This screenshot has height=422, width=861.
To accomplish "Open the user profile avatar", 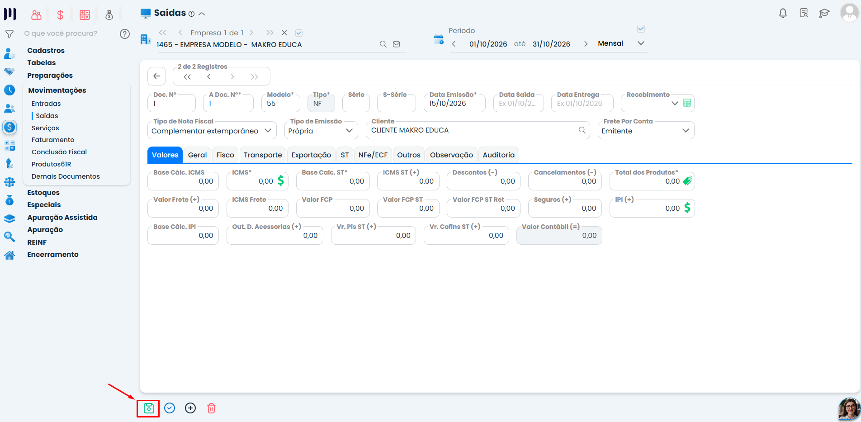I will coord(849,13).
